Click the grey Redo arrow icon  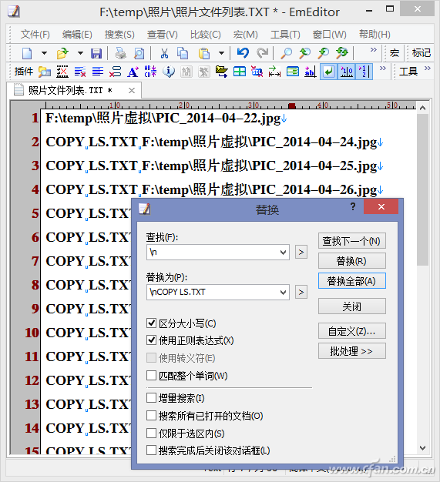(262, 53)
